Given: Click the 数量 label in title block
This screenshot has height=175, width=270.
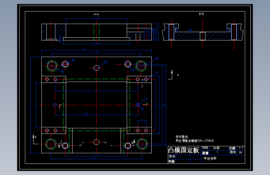Looking at the screenshot, I should point(205,153).
